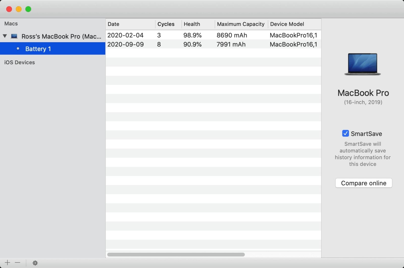This screenshot has height=268, width=404.
Task: Click MacBookPro16,1 in the 2020-09-09 row
Action: coord(293,44)
